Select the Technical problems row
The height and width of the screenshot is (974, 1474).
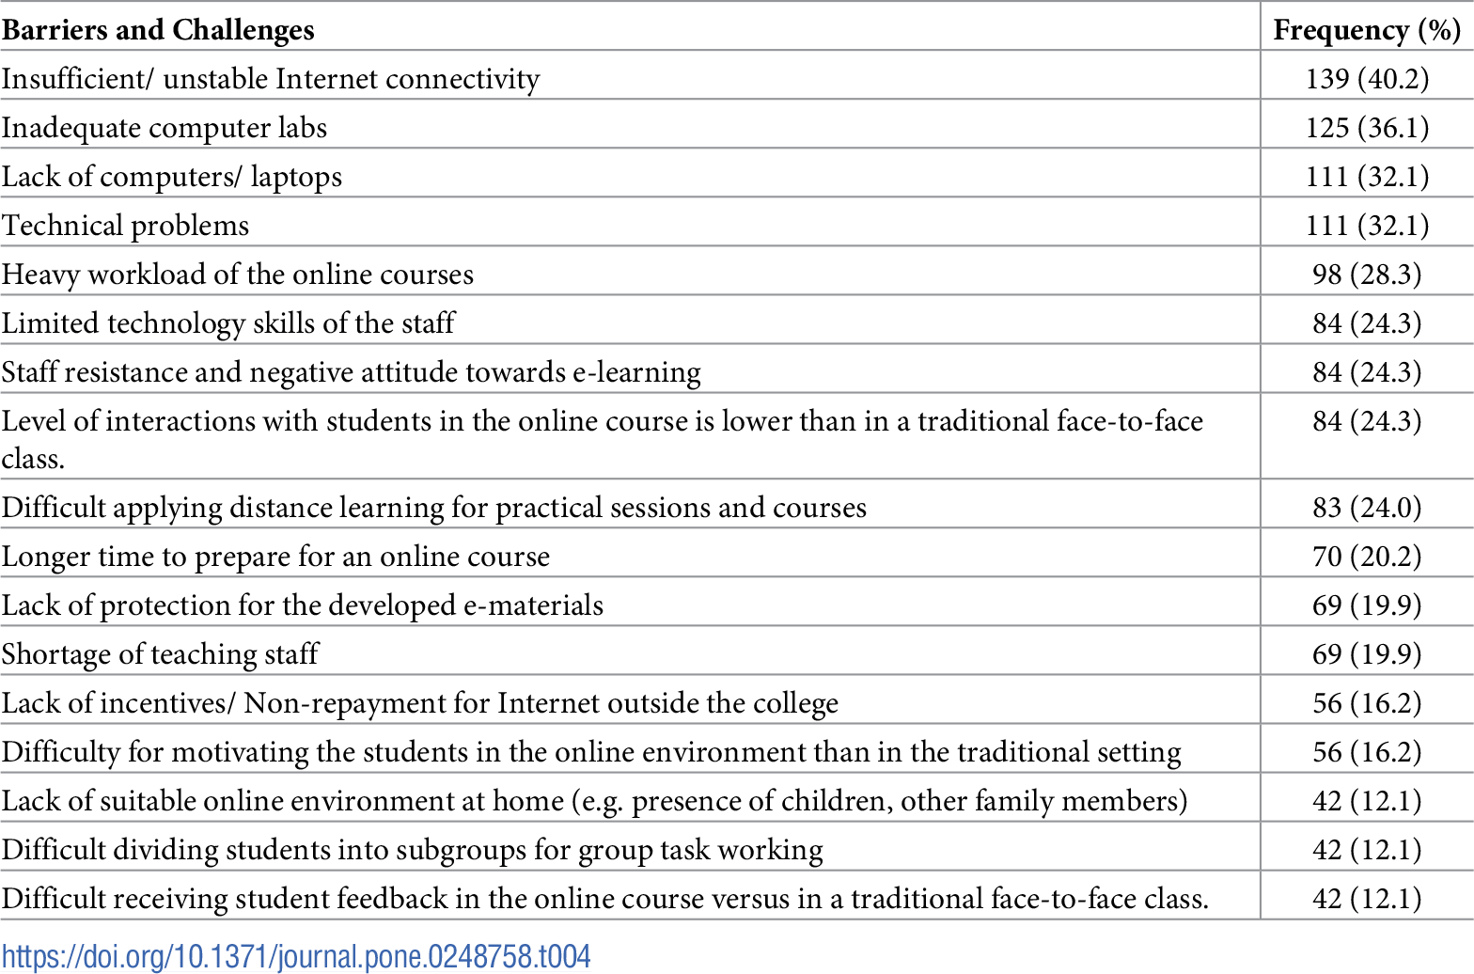pos(737,226)
